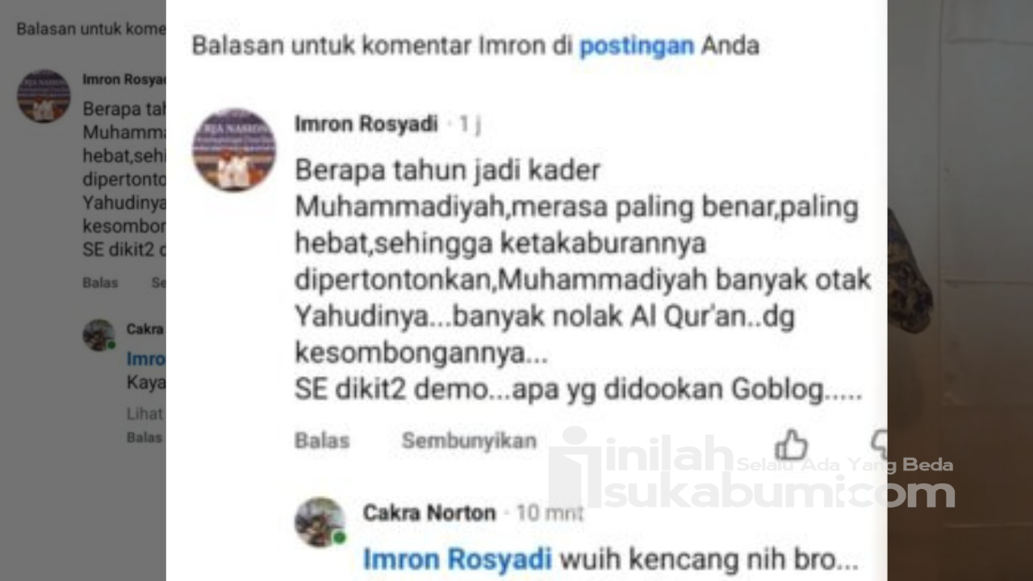Image resolution: width=1033 pixels, height=581 pixels.
Task: Click Cakra's small avatar in left panel
Action: 98,335
